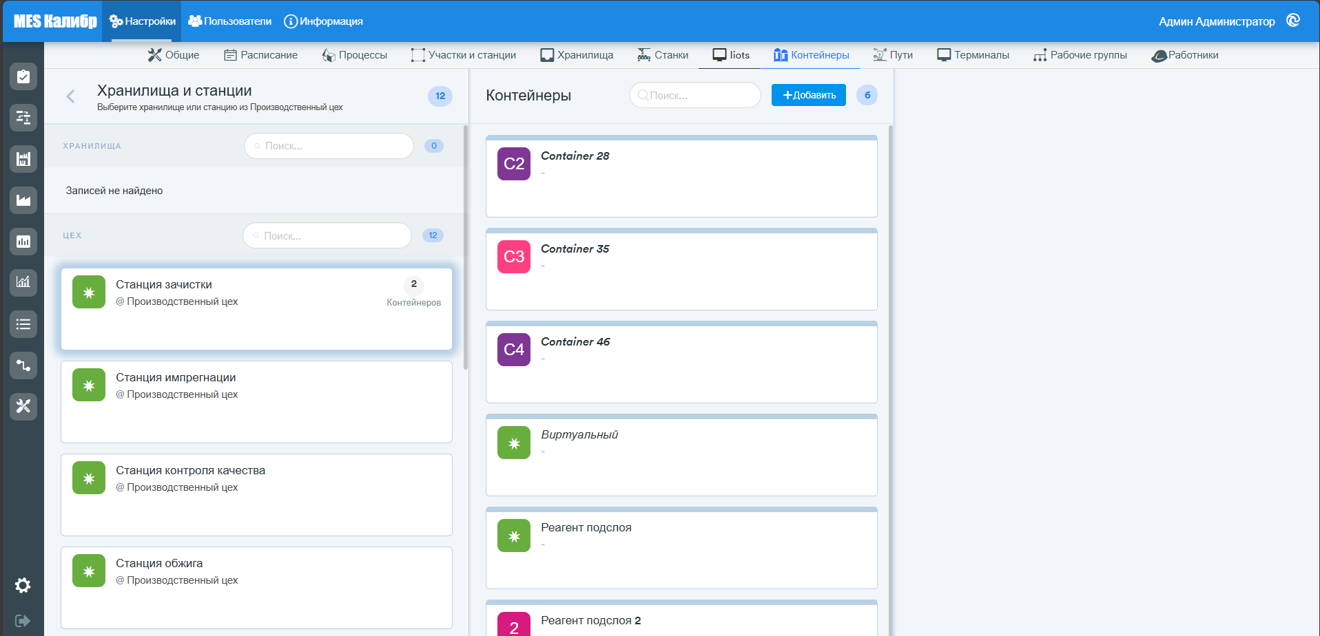Open the save-disk style sidebar icon
The width and height of the screenshot is (1320, 636).
pos(23,159)
